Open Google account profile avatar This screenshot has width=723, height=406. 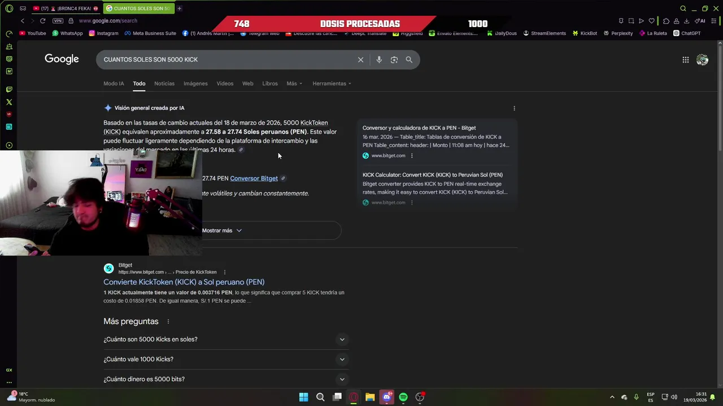point(702,60)
